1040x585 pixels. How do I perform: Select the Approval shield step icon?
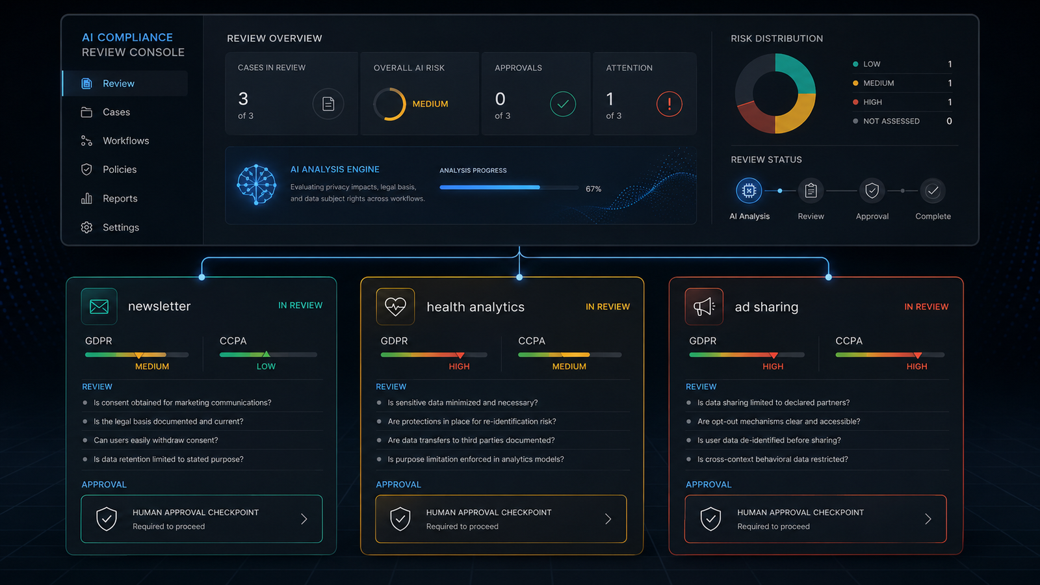pos(872,190)
